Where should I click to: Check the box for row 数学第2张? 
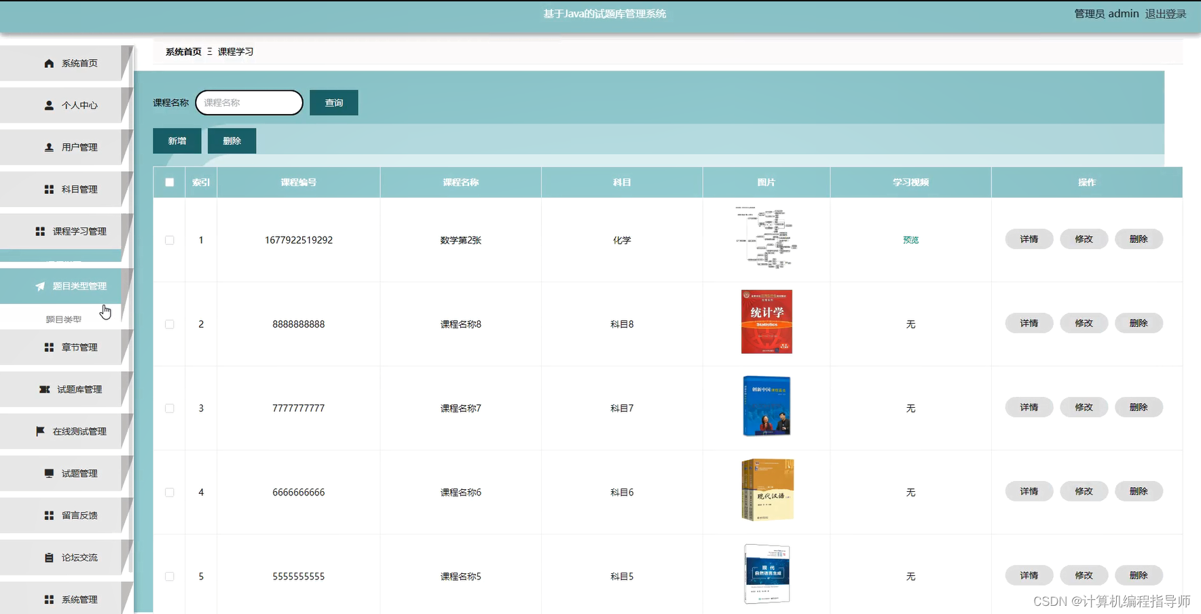pyautogui.click(x=170, y=240)
